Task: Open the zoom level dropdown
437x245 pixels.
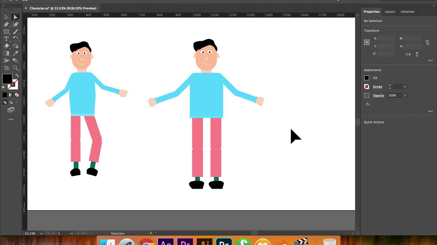Action: (x=41, y=233)
